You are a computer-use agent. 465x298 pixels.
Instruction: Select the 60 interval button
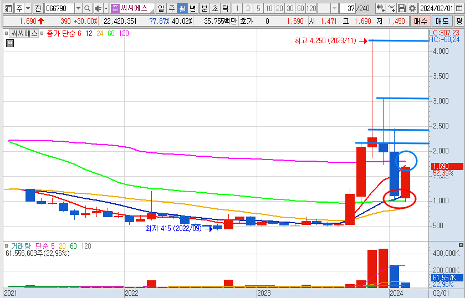coord(301,8)
